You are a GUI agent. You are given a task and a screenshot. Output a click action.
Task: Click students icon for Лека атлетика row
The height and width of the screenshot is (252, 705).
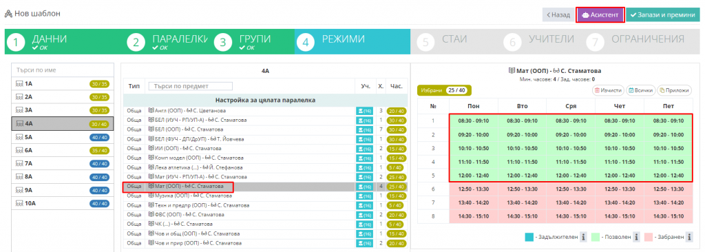pos(365,167)
